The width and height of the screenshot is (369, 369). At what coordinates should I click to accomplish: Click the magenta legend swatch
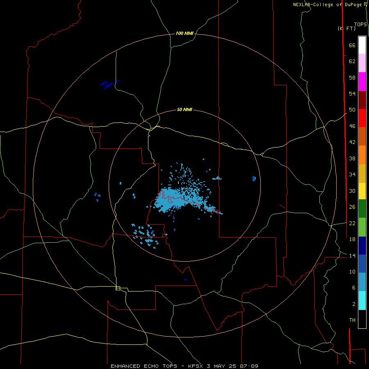pos(362,82)
